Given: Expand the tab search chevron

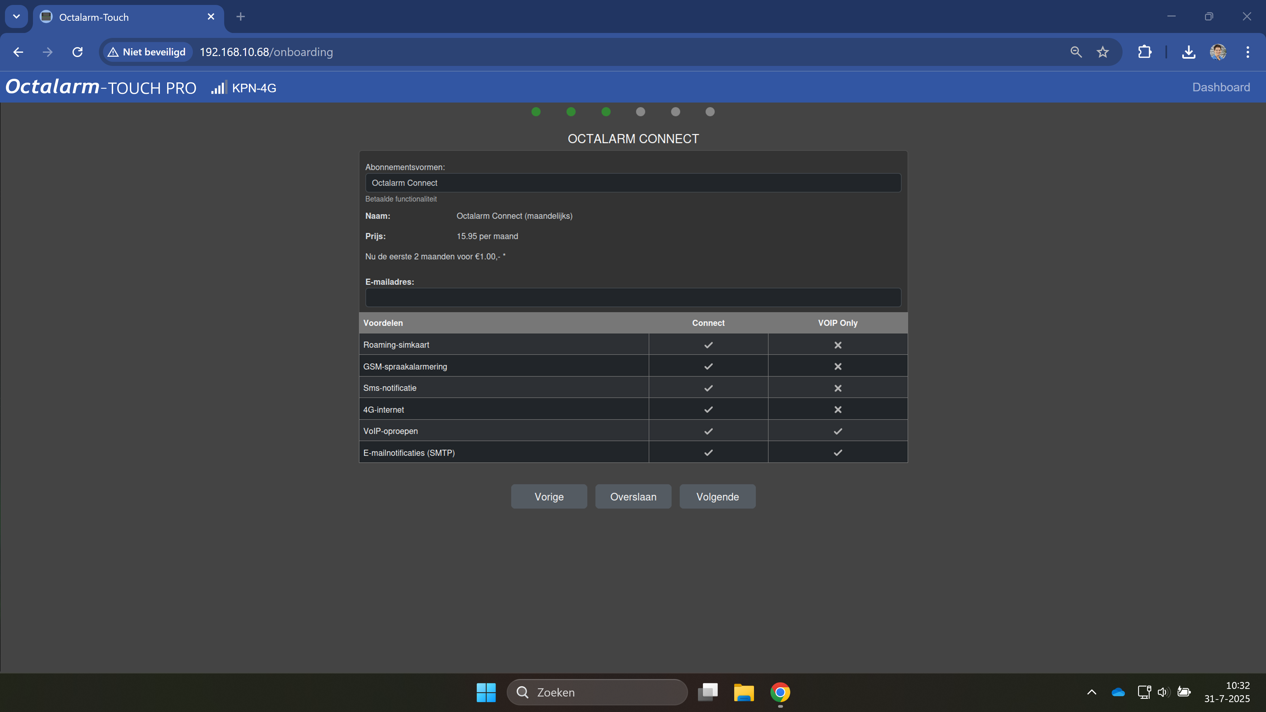Looking at the screenshot, I should coord(16,17).
